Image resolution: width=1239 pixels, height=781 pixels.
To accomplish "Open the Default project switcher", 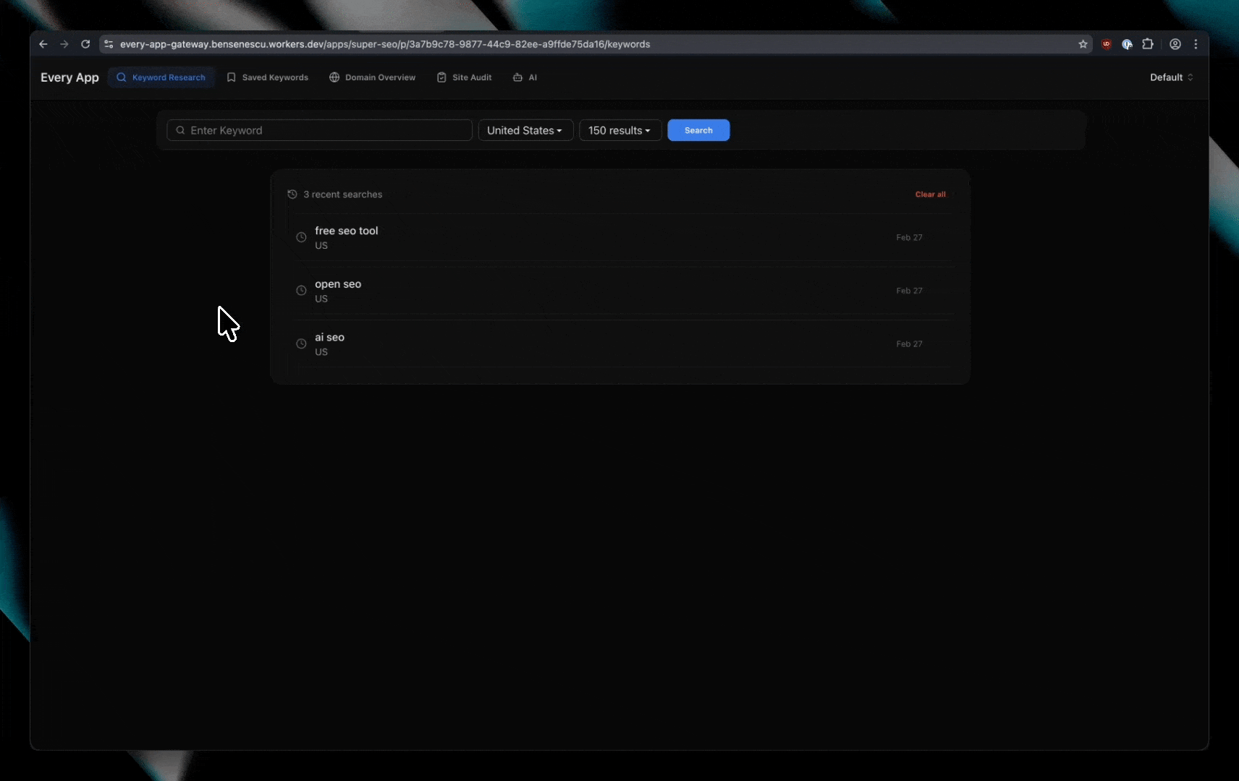I will [1171, 77].
